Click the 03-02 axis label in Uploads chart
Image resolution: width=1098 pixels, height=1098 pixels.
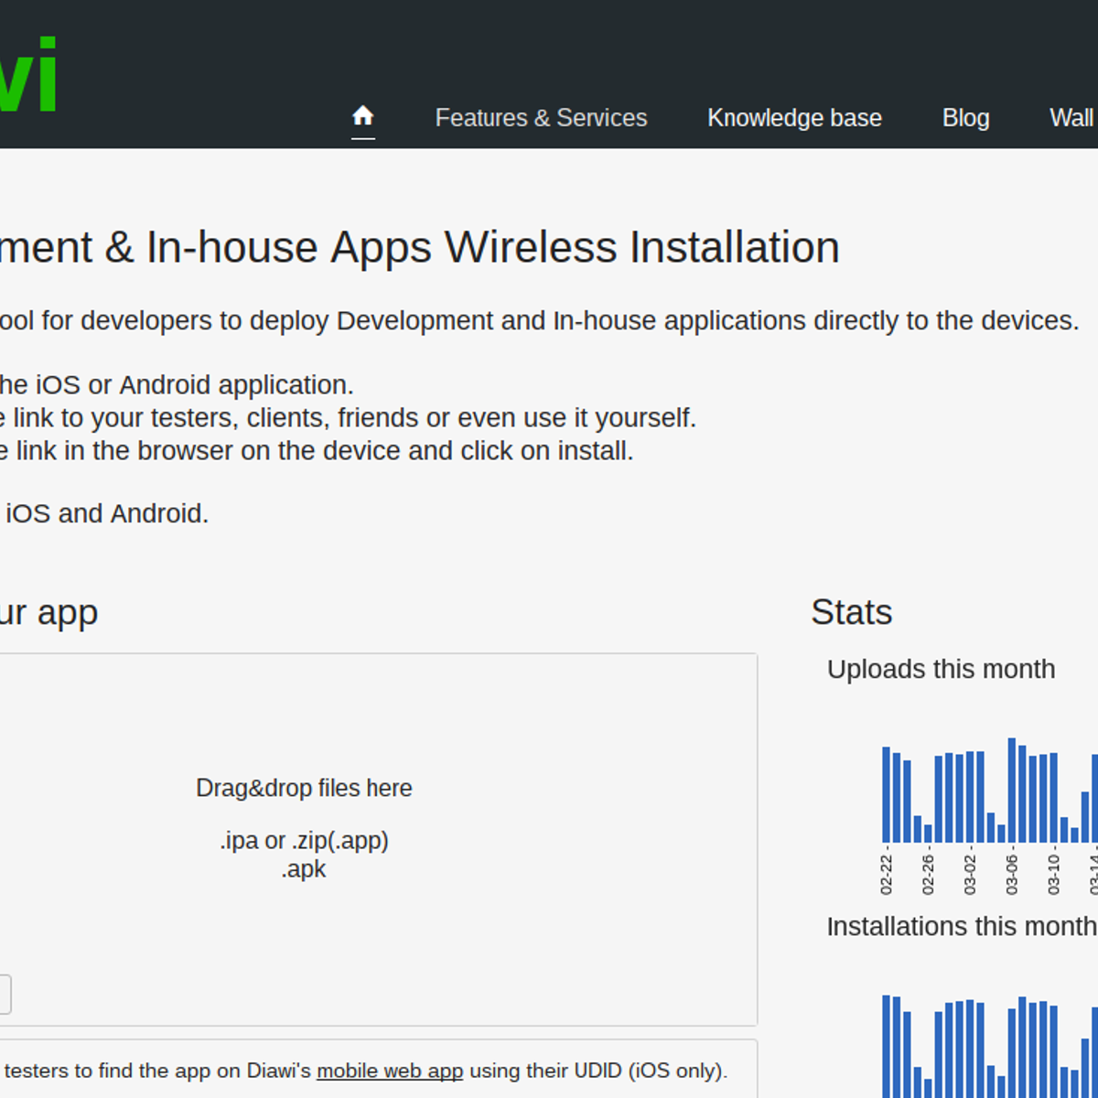970,874
